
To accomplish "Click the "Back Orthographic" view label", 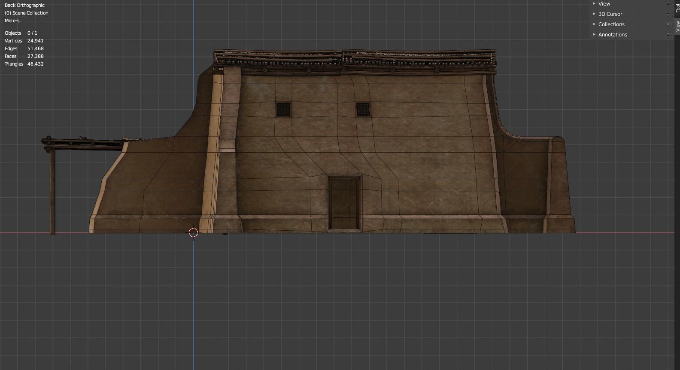I will (24, 5).
